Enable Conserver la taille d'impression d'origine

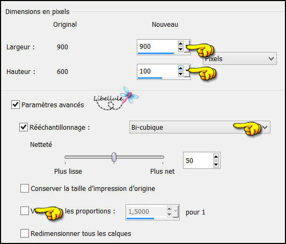click(x=25, y=188)
